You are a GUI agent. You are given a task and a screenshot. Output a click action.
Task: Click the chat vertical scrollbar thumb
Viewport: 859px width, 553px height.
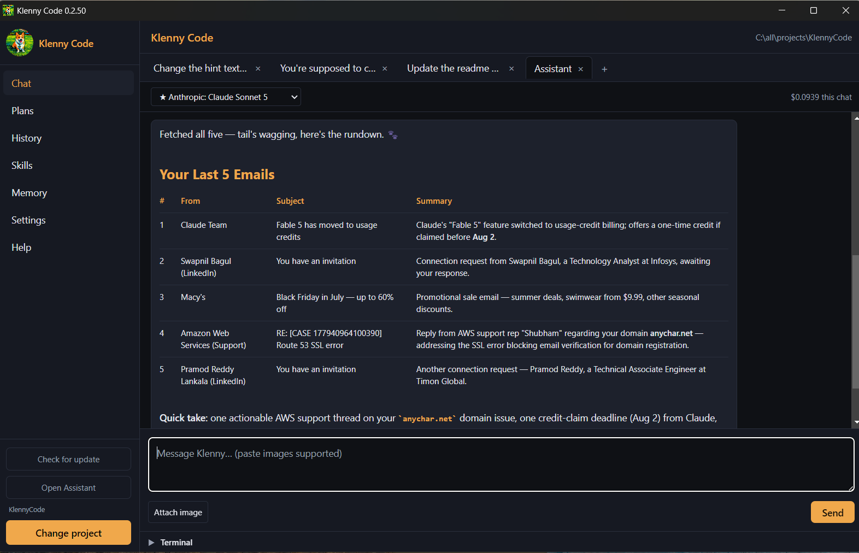click(855, 322)
